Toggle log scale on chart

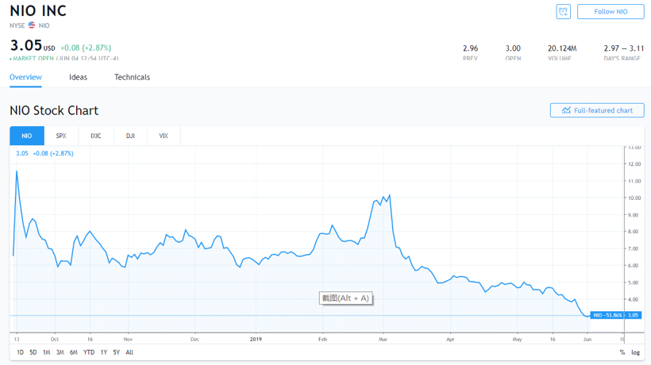point(636,352)
